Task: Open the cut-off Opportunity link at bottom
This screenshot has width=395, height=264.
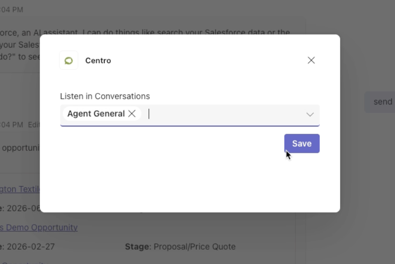Action: [24, 262]
